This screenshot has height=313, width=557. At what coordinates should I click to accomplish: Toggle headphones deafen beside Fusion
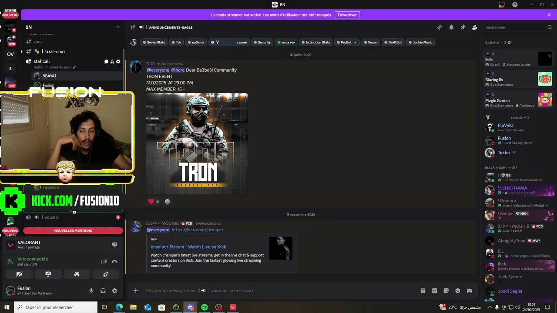point(103,291)
